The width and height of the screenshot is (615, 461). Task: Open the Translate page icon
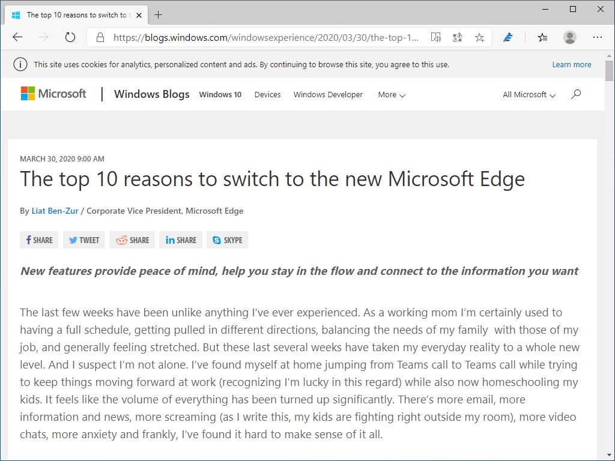[457, 37]
